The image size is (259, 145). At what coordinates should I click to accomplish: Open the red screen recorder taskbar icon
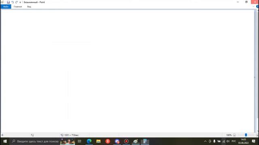pos(126,141)
